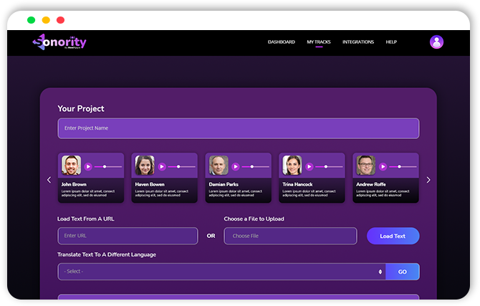Play Haven Bowen's voice preview

point(162,166)
